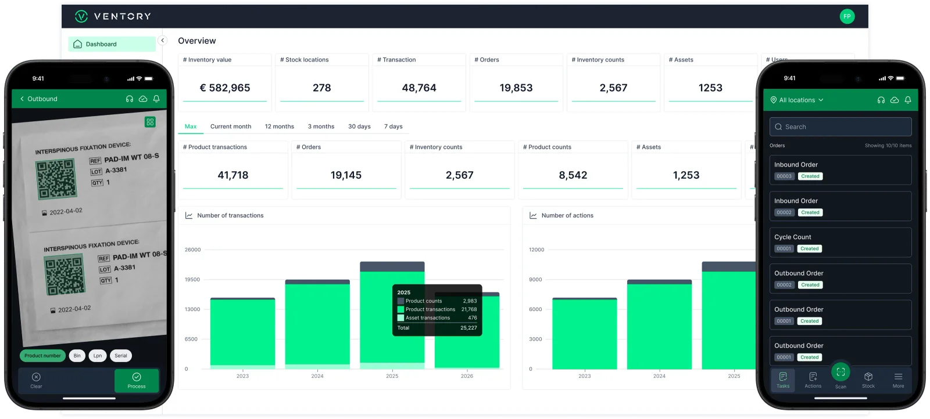Toggle the Product number scan chip

(42, 356)
